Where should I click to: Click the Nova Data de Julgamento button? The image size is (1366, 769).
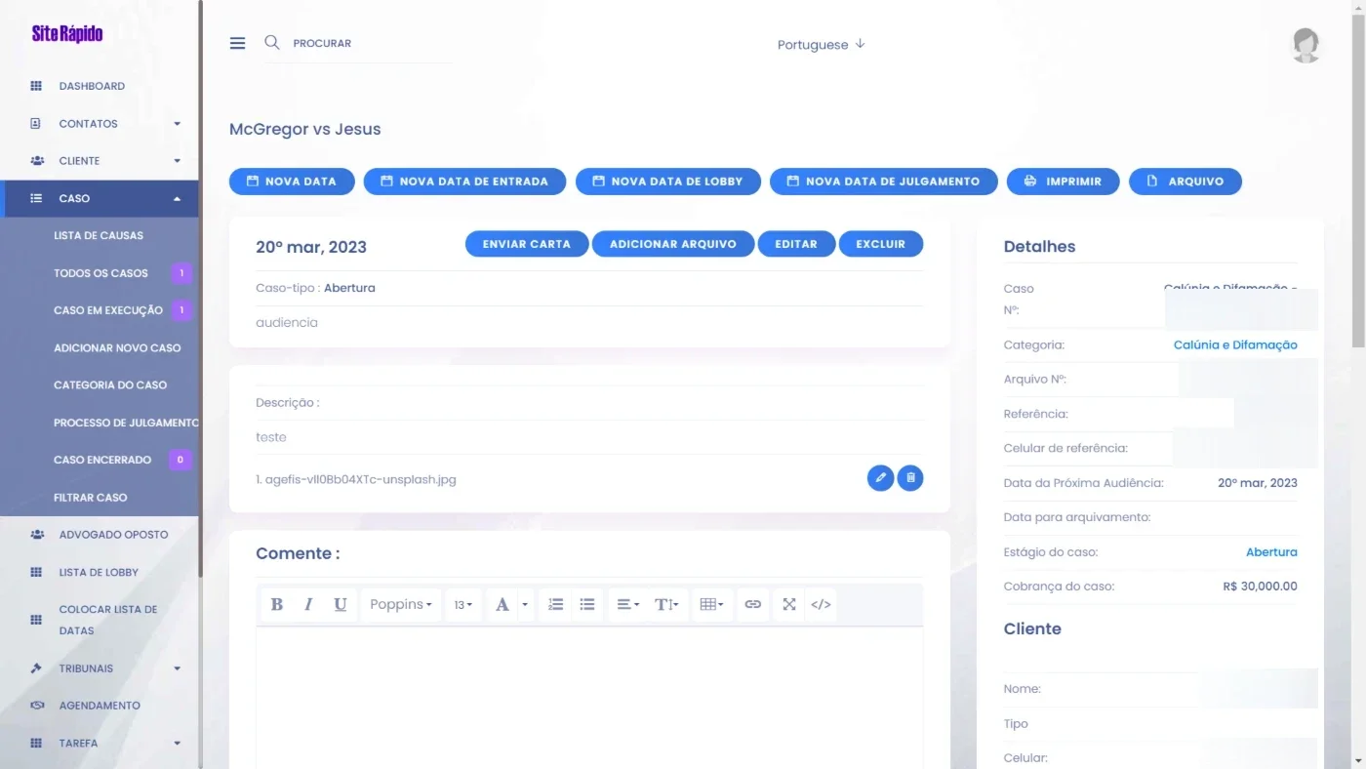pos(884,182)
